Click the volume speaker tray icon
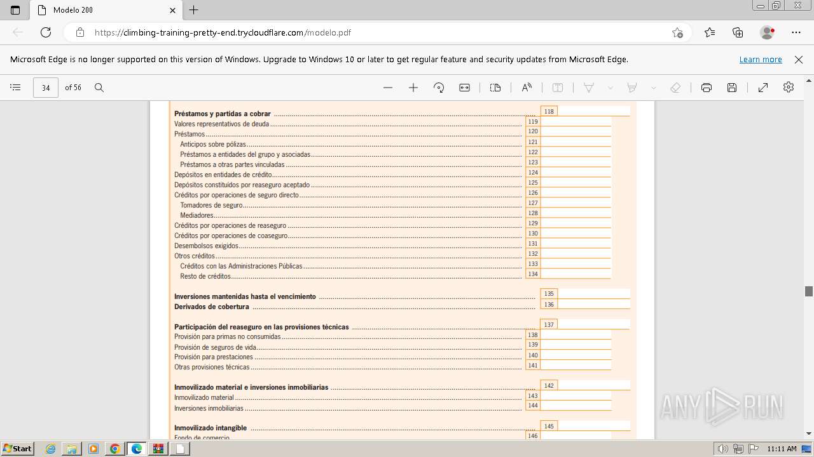The image size is (814, 457). tap(723, 449)
